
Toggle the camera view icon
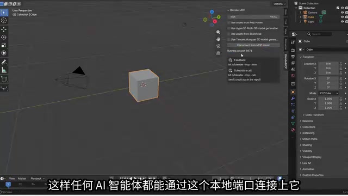(x=219, y=46)
